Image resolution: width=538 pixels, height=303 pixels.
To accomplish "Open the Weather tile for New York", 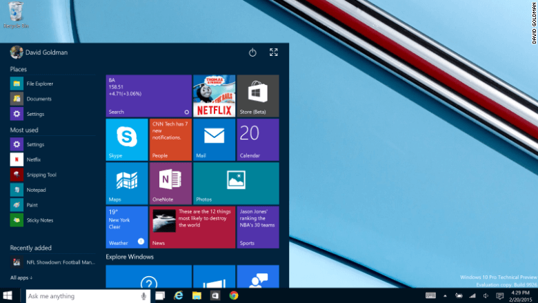I will 127,227.
